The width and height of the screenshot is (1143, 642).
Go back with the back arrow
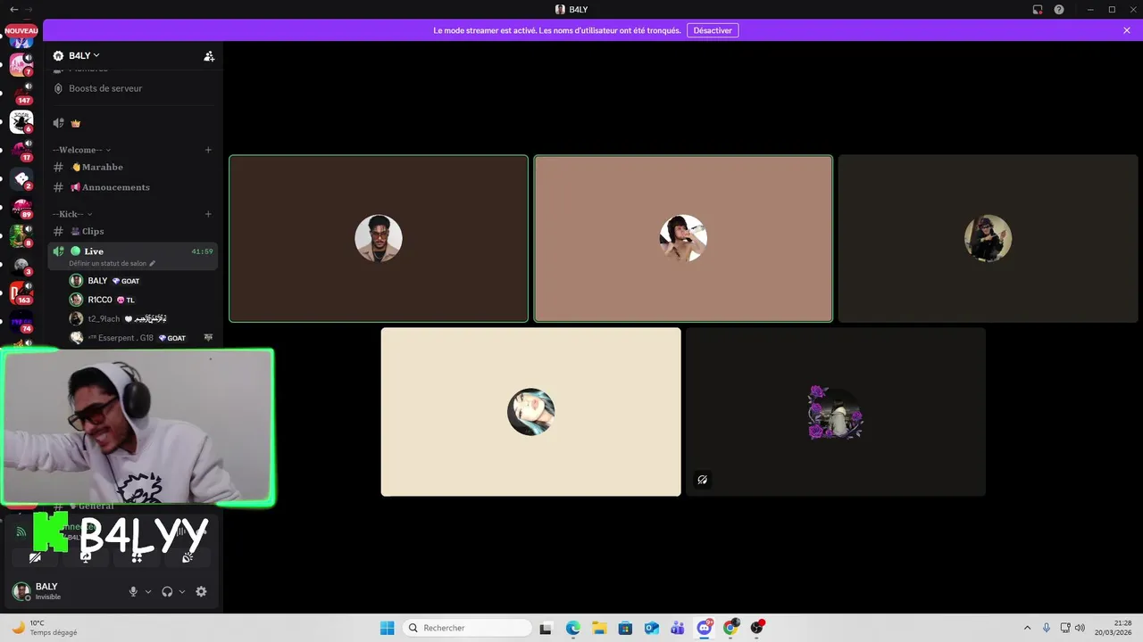tap(13, 9)
